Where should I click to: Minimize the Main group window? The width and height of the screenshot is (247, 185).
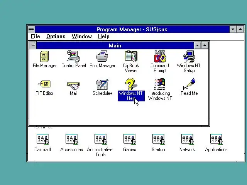tap(197, 45)
